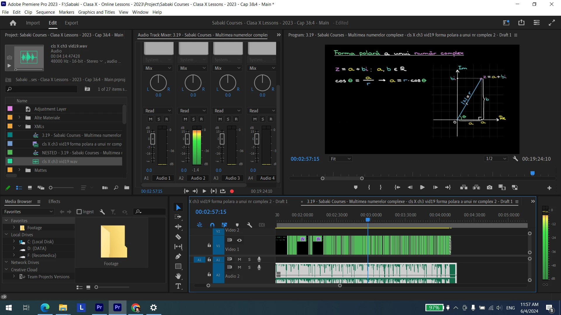This screenshot has height=315, width=561.
Task: Toggle Video 1 track output eye
Action: click(x=239, y=240)
